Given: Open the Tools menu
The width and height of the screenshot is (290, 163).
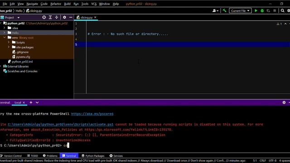Looking at the screenshot, I should (85, 4).
